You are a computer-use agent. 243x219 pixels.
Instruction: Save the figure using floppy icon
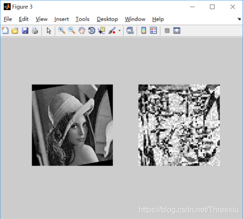[25, 30]
